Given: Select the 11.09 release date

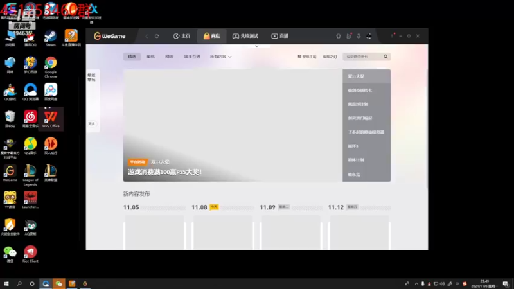Looking at the screenshot, I should click(x=275, y=207).
